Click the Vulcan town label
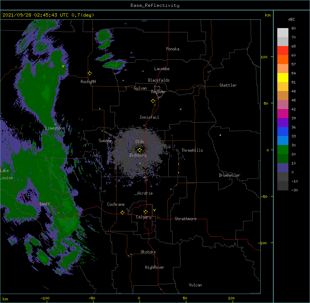The width and height of the screenshot is (310, 303). pos(195,285)
